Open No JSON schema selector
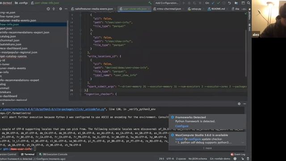Image resolution: width=286 pixels, height=161 pixels. [x=198, y=159]
